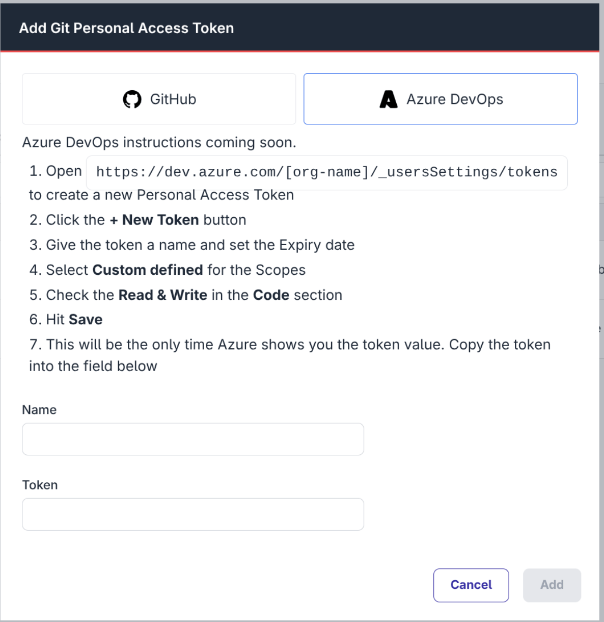
Task: Click the Azure DevOps "A" icon
Action: tap(388, 99)
